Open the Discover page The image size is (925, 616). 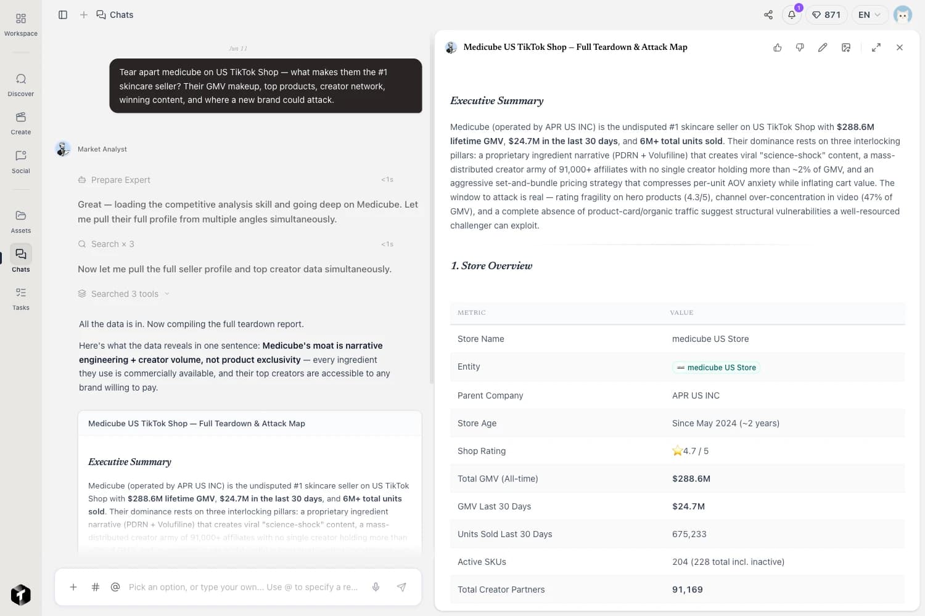(x=20, y=85)
